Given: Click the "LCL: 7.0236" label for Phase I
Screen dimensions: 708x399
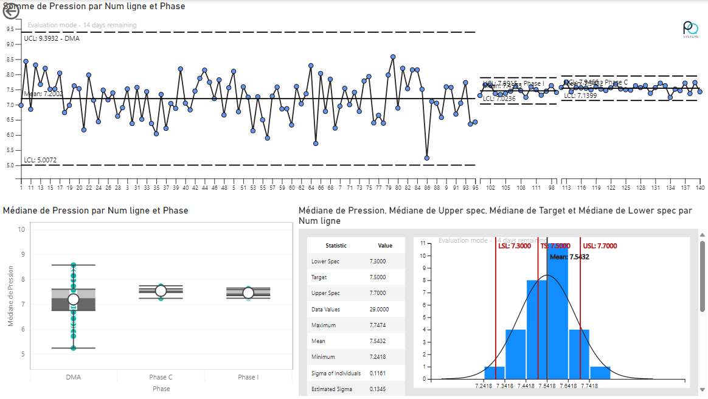Looking at the screenshot, I should point(499,99).
